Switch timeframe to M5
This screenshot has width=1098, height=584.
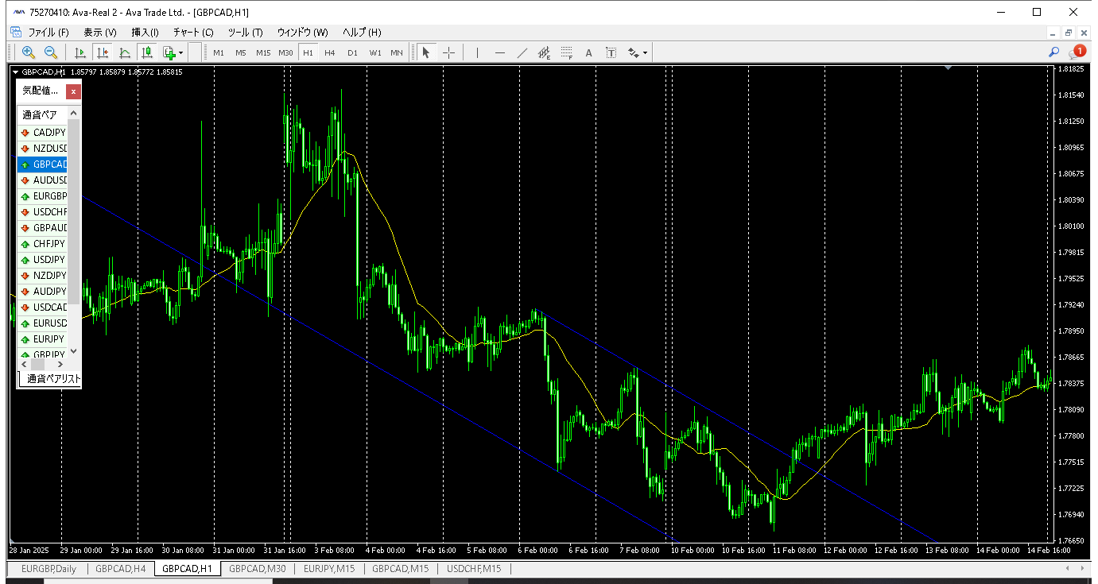tap(241, 52)
